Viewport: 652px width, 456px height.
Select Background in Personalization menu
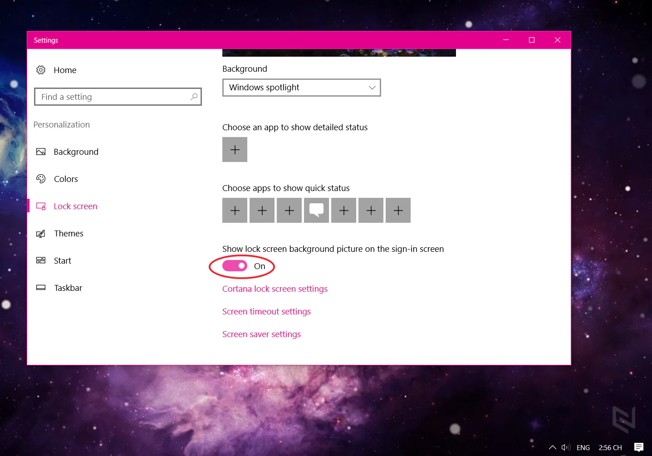pyautogui.click(x=76, y=152)
